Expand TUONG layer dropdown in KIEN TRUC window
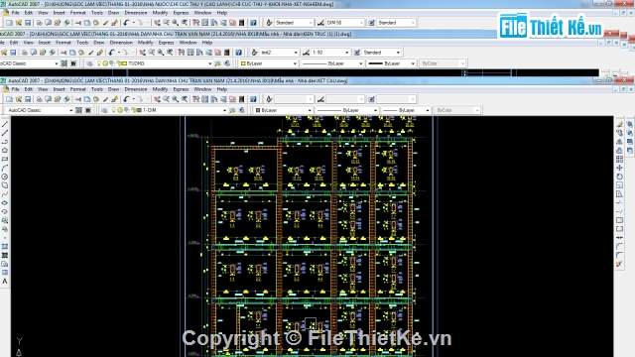This screenshot has width=635, height=357. 209,63
